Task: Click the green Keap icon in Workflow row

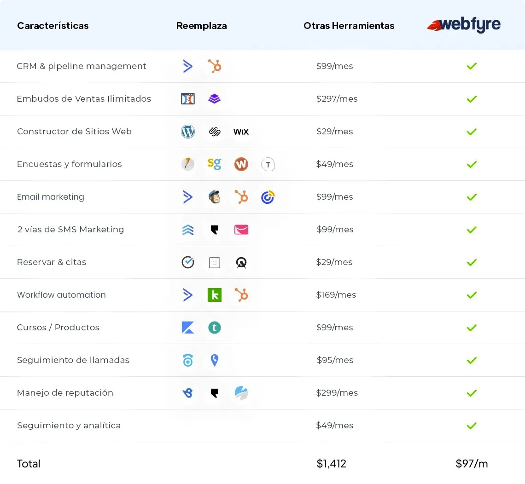Action: [x=214, y=295]
